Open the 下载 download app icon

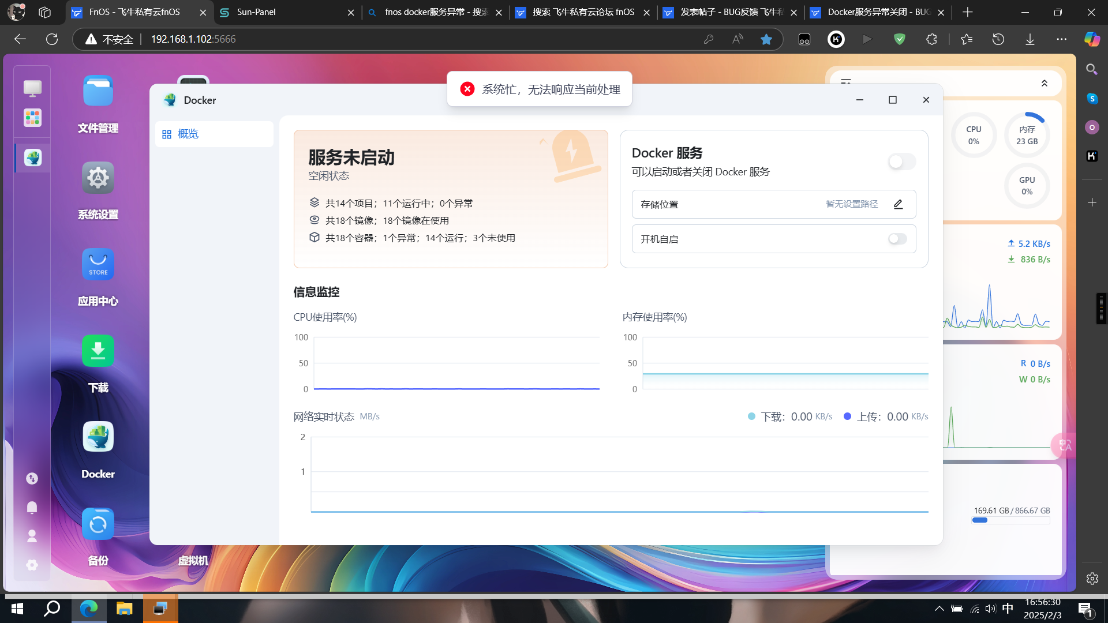tap(98, 351)
